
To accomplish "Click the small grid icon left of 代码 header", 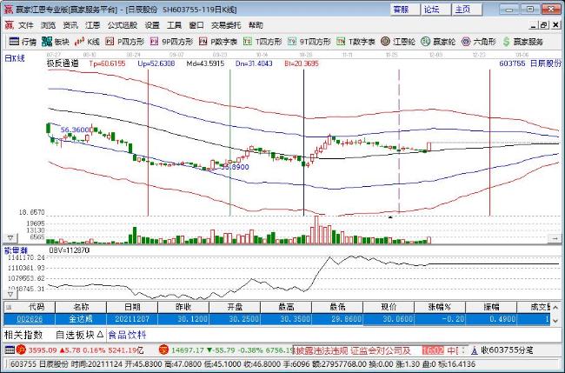I will click(x=9, y=307).
